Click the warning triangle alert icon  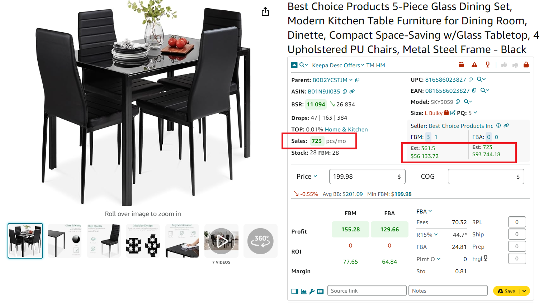[474, 64]
